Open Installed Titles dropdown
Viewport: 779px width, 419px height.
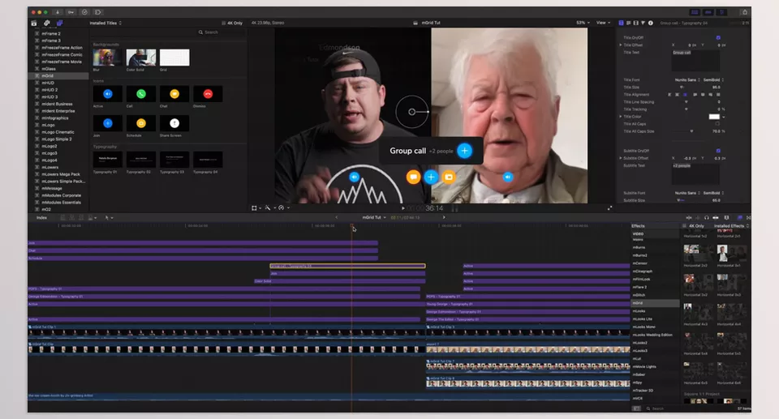pos(105,23)
